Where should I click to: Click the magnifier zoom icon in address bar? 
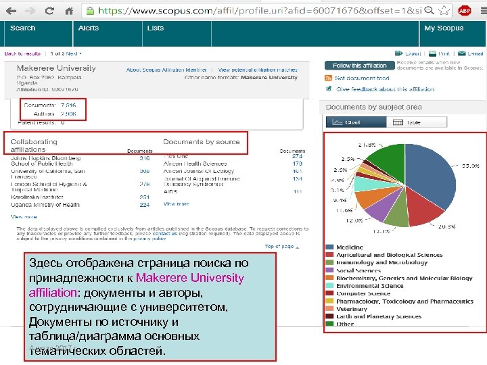click(429, 11)
